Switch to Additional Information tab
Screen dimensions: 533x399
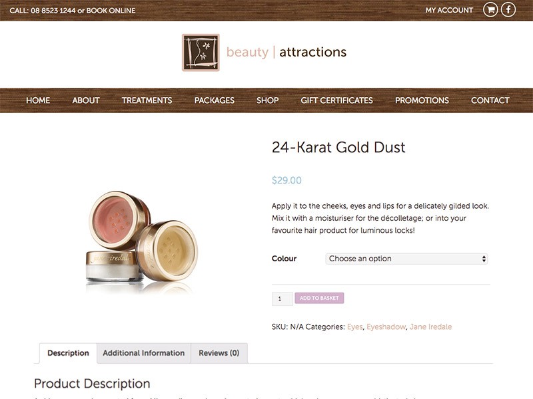(x=144, y=353)
